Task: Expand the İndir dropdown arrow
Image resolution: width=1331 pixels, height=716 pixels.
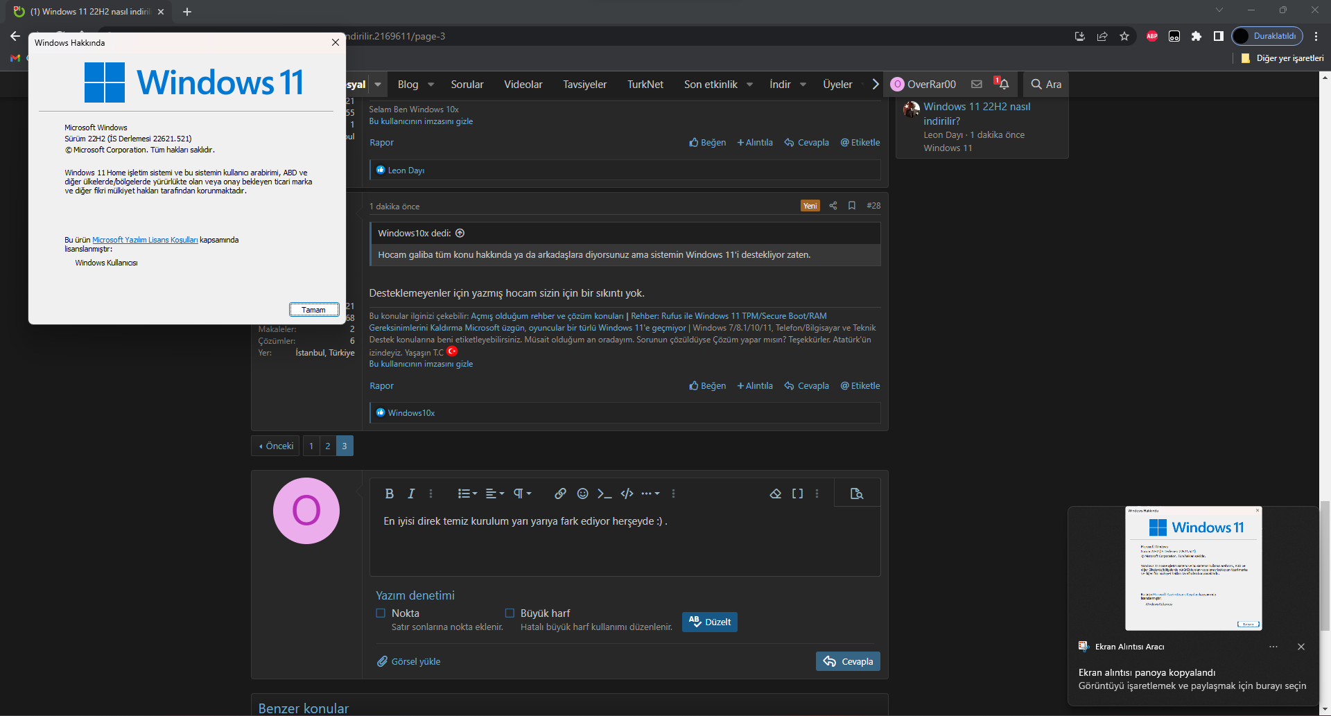Action: click(803, 85)
